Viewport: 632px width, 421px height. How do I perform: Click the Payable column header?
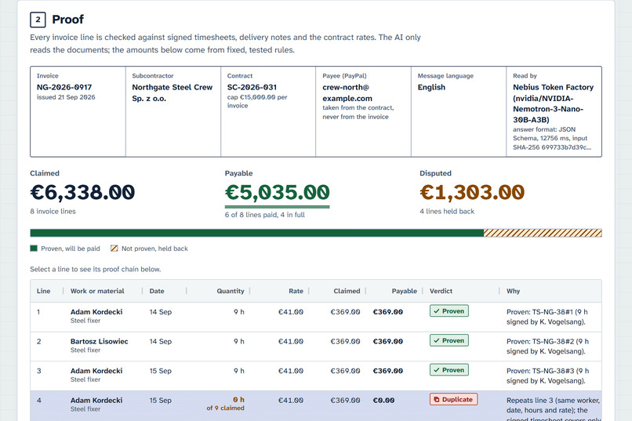405,291
